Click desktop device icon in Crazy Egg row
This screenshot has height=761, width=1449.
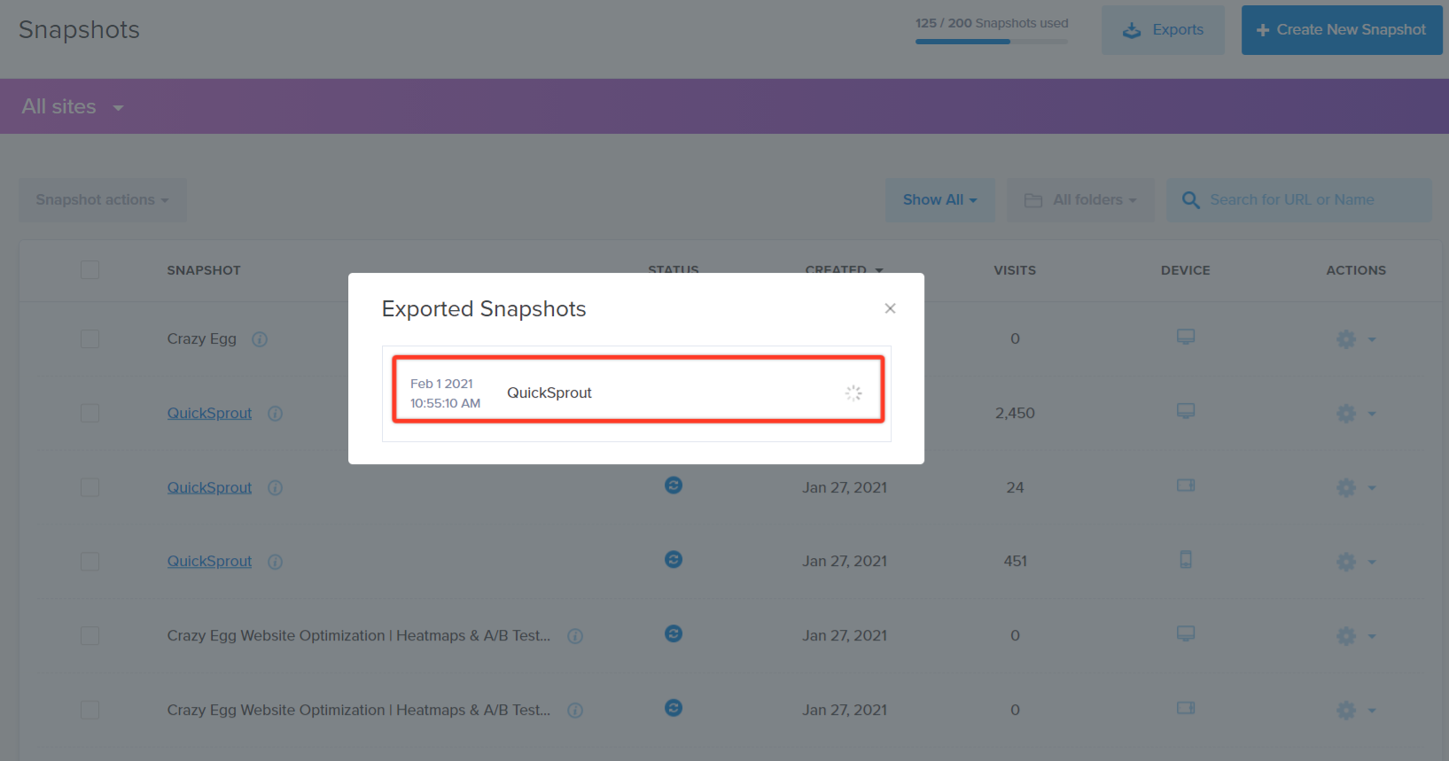point(1186,337)
